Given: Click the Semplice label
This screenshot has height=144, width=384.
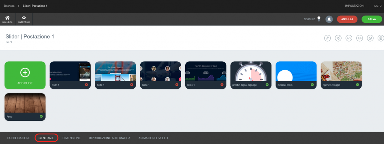Looking at the screenshot, I should pyautogui.click(x=309, y=19).
